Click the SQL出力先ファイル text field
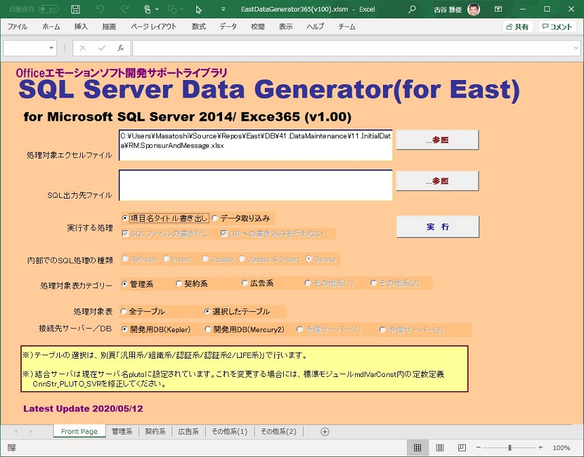The height and width of the screenshot is (457, 584). coord(255,185)
